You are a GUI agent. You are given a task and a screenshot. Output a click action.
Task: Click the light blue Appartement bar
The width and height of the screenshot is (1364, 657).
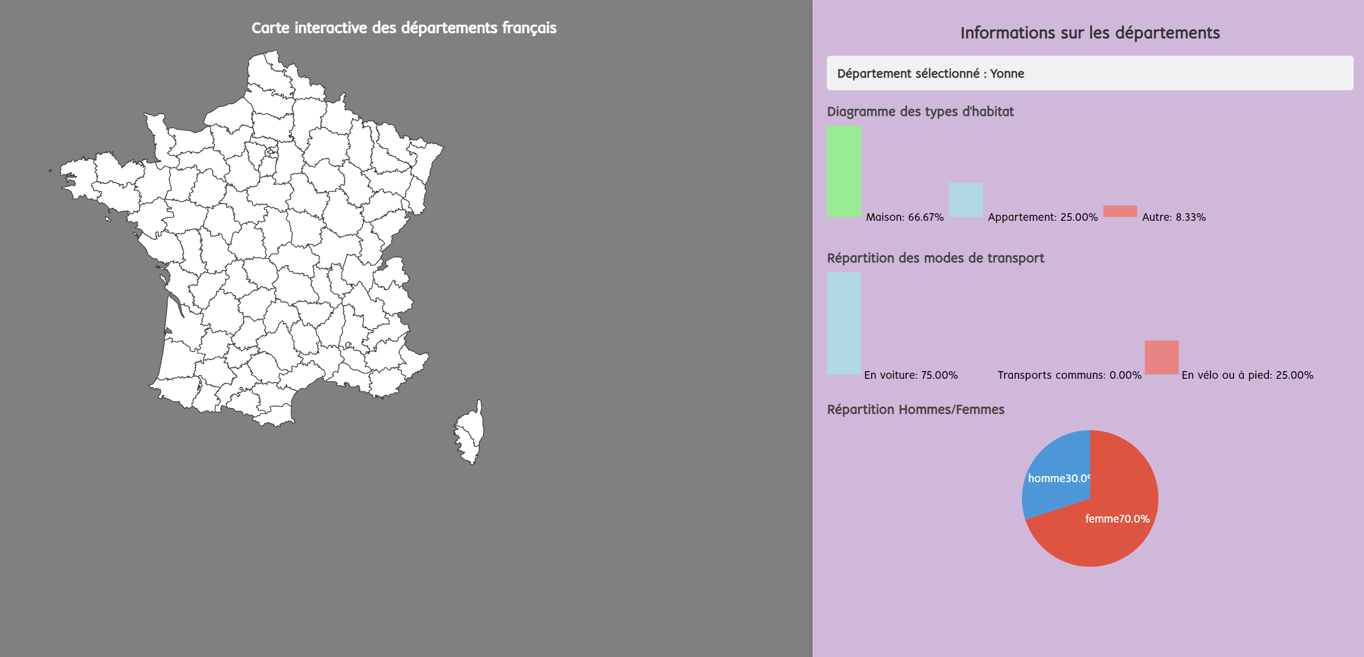[966, 200]
